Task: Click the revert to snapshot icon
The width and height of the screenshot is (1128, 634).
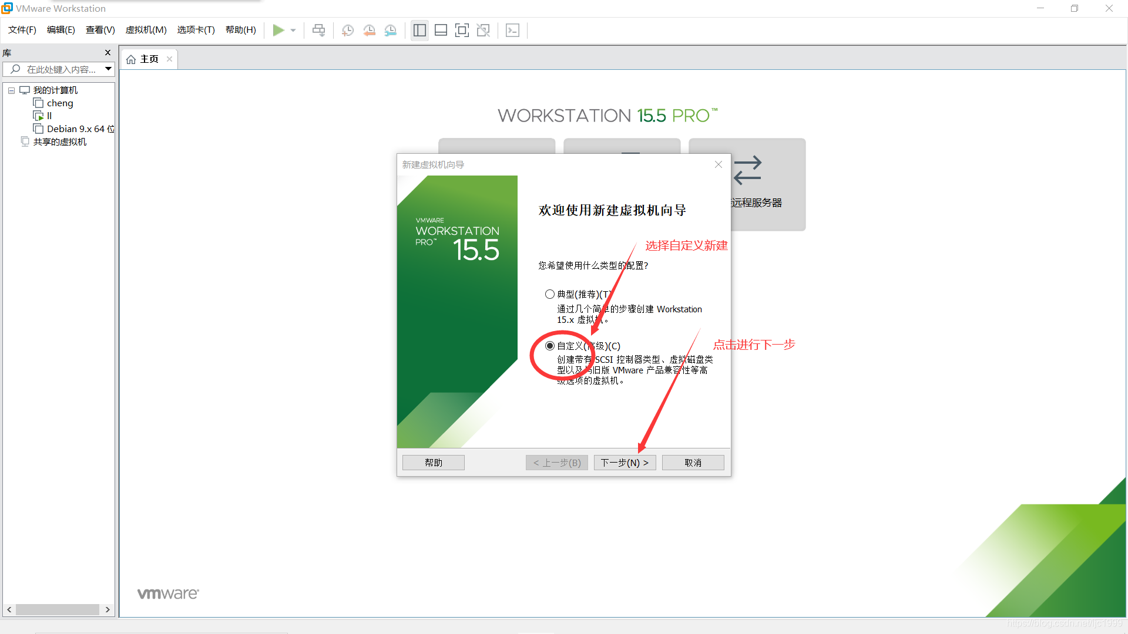Action: 369,30
